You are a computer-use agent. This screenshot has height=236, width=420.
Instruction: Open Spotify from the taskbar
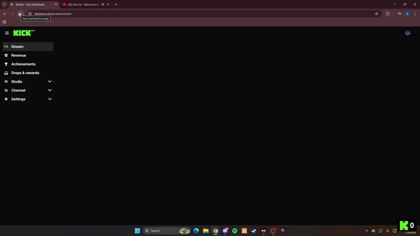(x=235, y=231)
